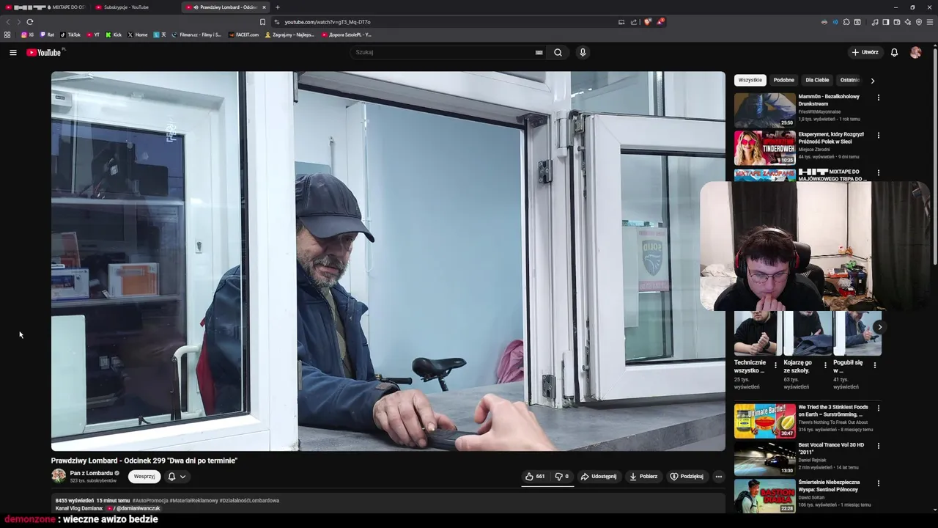Click the youtube.com address bar URL

(x=328, y=22)
